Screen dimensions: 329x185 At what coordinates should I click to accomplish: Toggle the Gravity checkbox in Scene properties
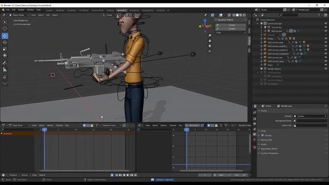coord(263,135)
